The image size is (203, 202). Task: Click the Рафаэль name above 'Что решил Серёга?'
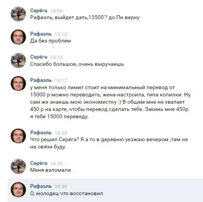[x=41, y=133]
